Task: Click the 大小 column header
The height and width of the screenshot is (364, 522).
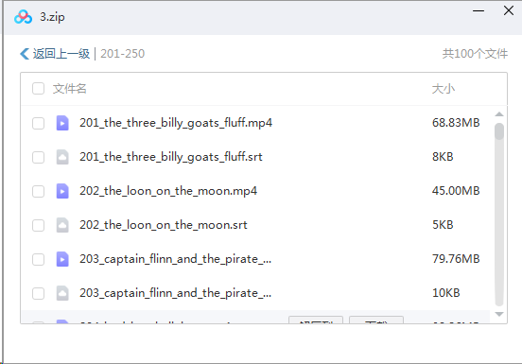Action: pyautogui.click(x=444, y=89)
